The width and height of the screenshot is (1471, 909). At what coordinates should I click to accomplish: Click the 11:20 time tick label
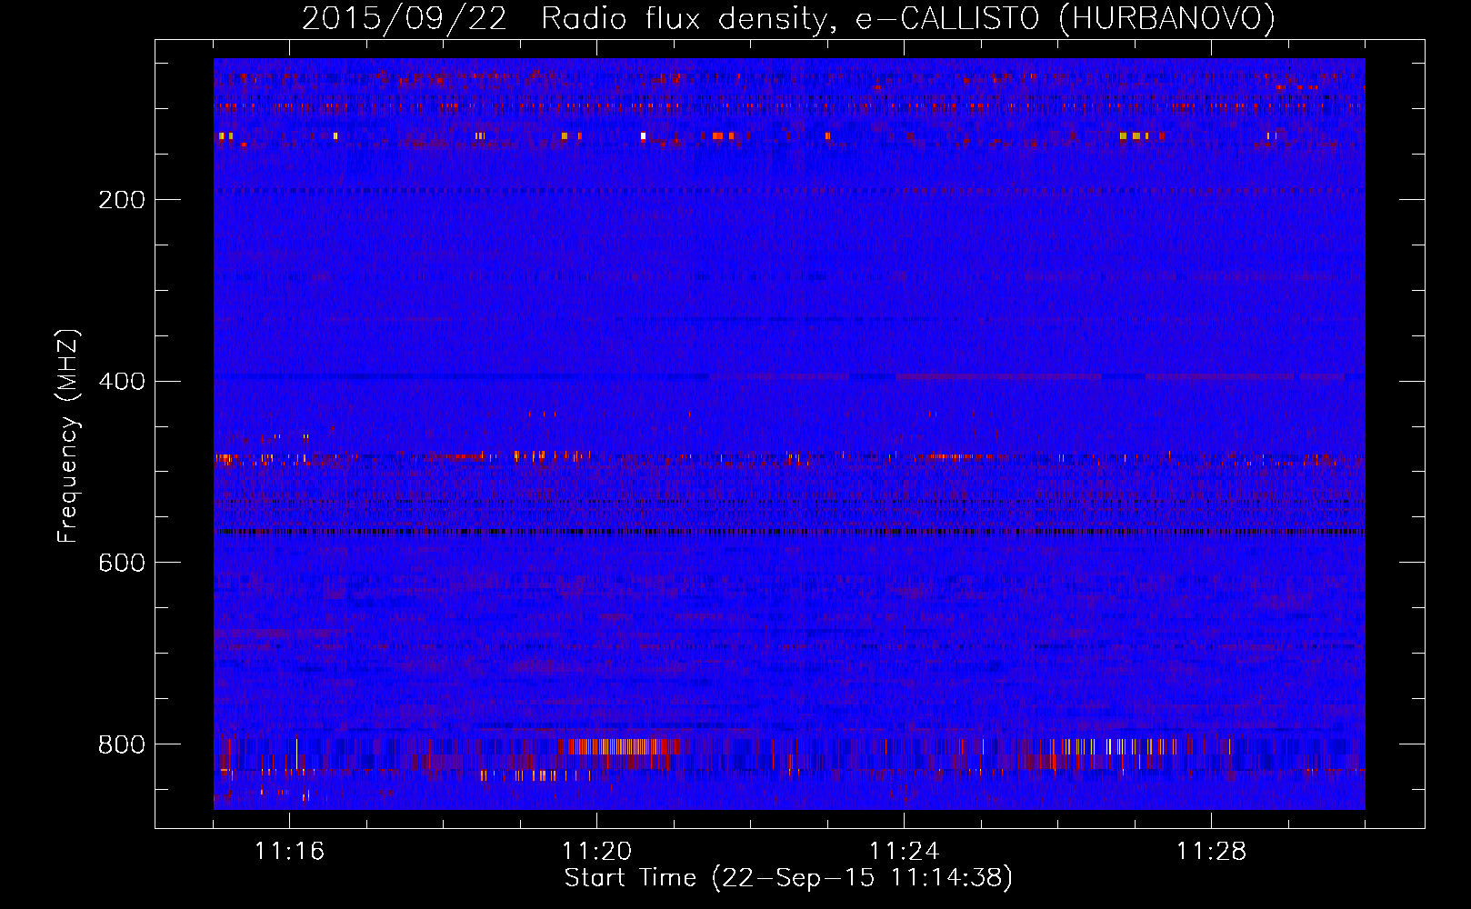(596, 852)
